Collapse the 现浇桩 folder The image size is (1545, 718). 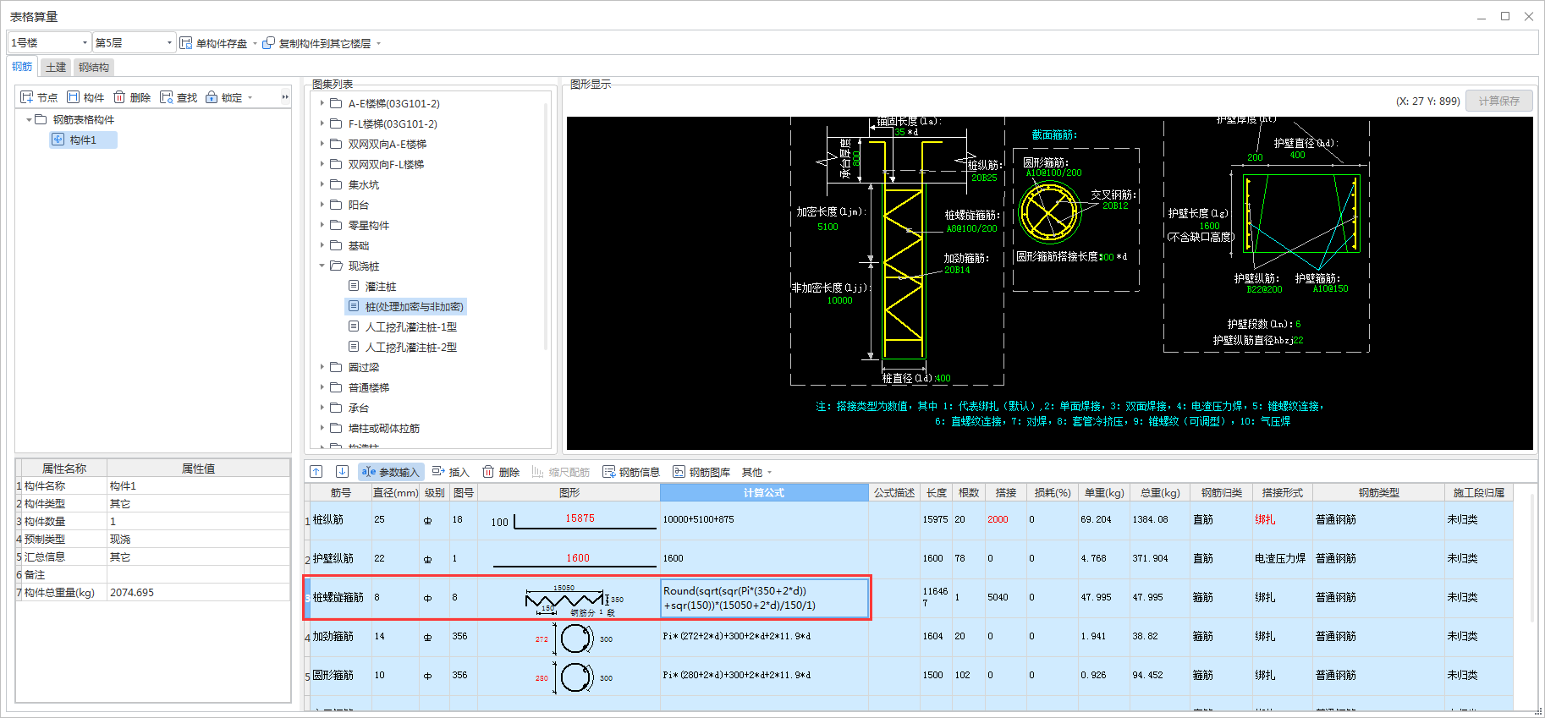tap(322, 266)
